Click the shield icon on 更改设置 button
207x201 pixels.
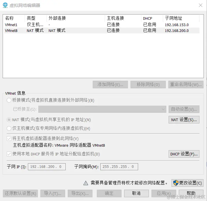pos(176,183)
